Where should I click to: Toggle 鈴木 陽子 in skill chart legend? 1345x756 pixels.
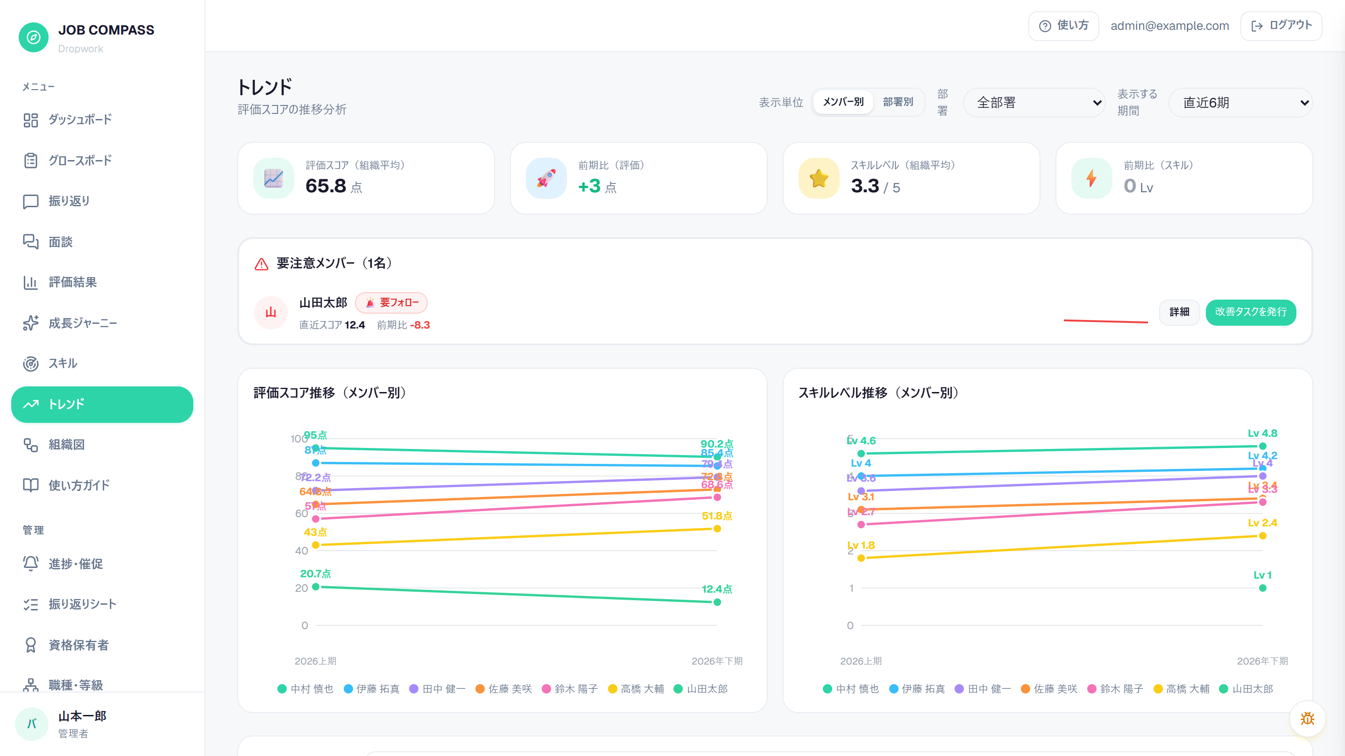[1115, 689]
